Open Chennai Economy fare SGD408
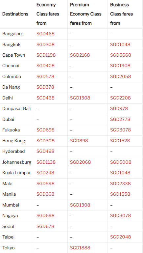 (x=45, y=66)
